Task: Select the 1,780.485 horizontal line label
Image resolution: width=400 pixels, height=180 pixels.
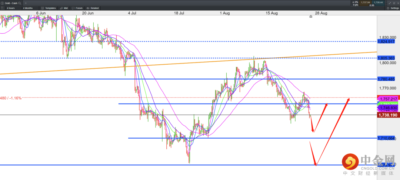Action: pos(386,79)
